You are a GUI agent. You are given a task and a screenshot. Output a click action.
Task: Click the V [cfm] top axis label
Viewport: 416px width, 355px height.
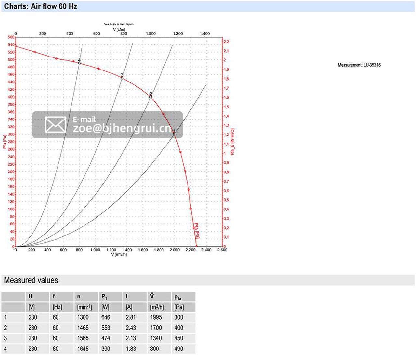[x=119, y=29]
